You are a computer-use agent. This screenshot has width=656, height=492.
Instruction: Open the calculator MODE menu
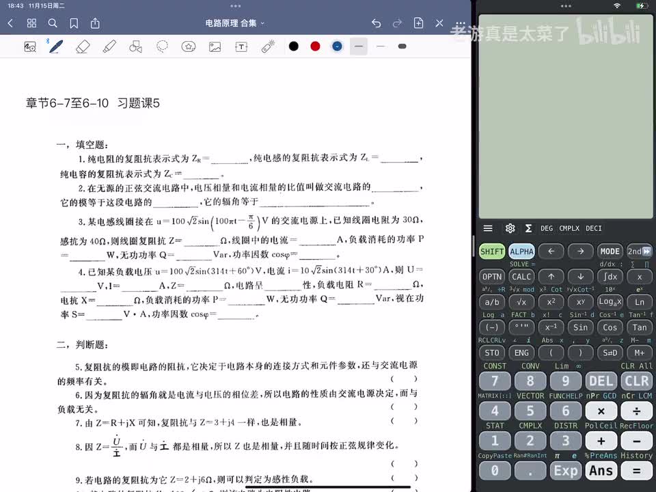pyautogui.click(x=610, y=251)
